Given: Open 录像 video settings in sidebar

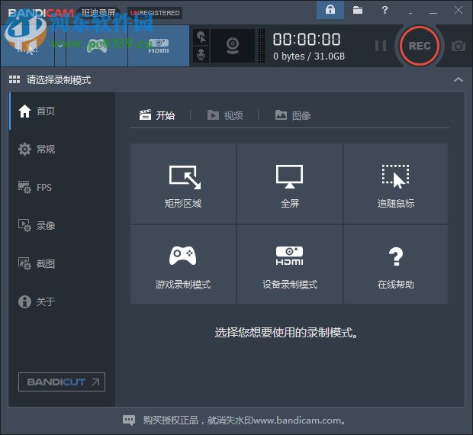Looking at the screenshot, I should click(62, 225).
